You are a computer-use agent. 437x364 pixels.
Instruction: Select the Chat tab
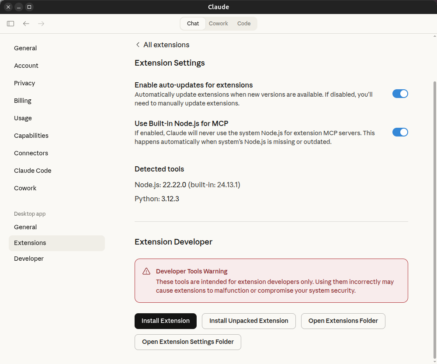(193, 24)
